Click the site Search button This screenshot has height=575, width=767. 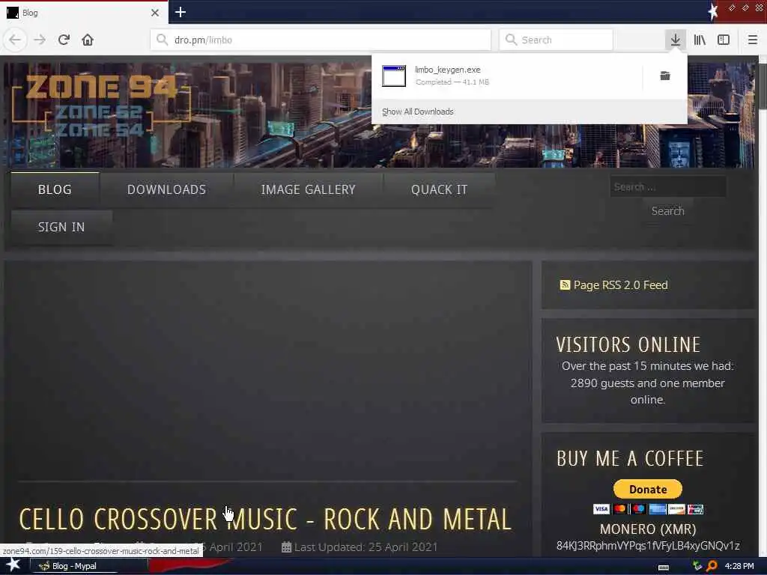tap(667, 210)
